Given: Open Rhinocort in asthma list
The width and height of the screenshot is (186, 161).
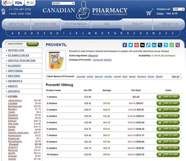Looking at the screenshot, I should tap(13, 150).
